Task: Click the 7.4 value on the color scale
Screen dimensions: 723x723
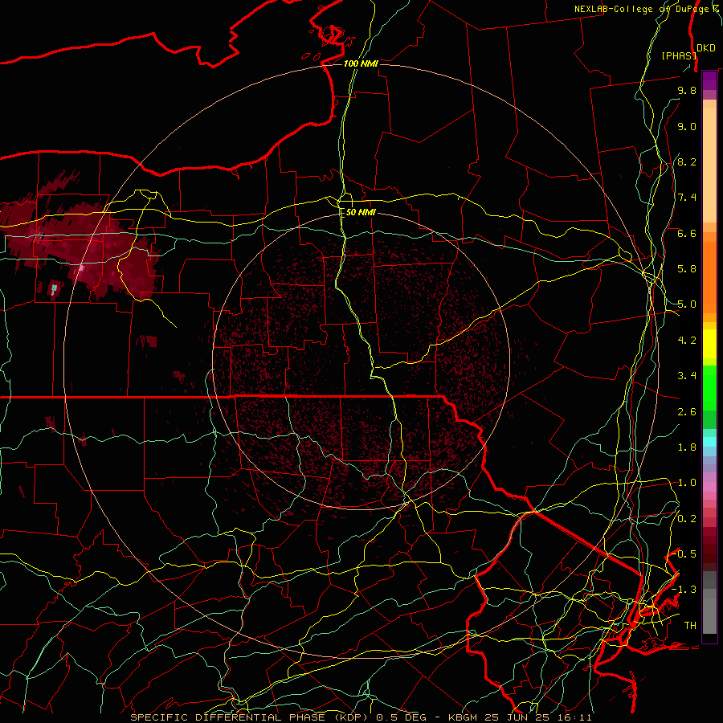Action: click(x=687, y=198)
